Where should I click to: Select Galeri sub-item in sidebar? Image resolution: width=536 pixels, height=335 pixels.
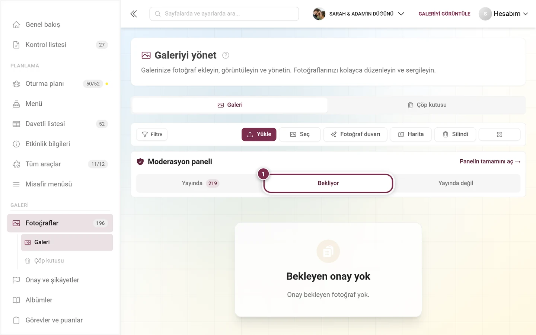click(x=67, y=242)
